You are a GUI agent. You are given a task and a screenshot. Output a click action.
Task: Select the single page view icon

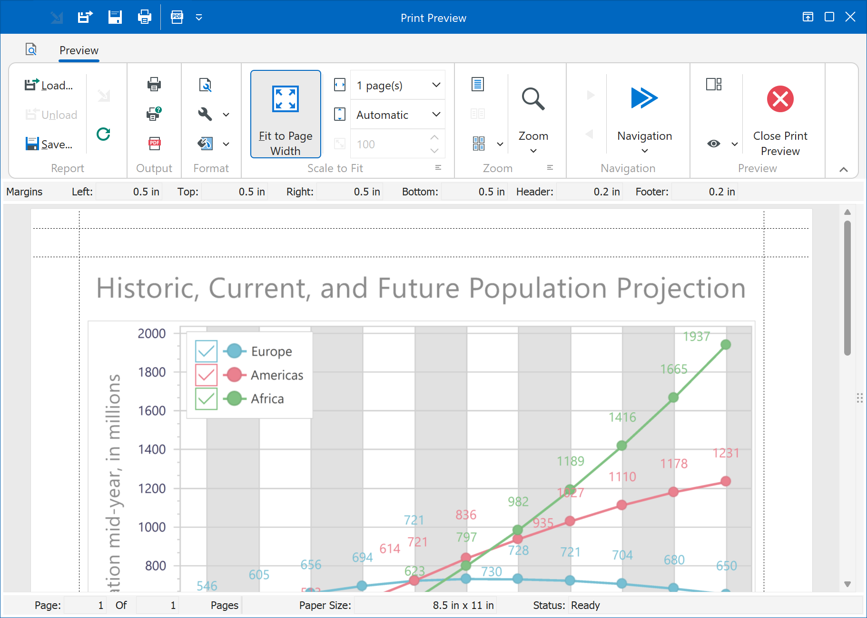coord(477,85)
